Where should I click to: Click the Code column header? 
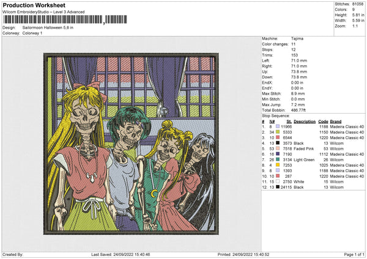[323, 122]
